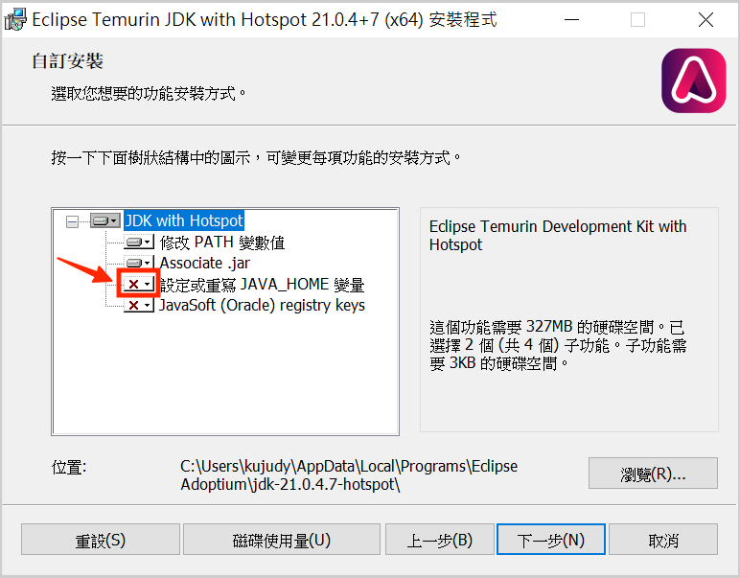Screen dimensions: 740x578
Task: Go back with 上一步(B)
Action: click(439, 540)
